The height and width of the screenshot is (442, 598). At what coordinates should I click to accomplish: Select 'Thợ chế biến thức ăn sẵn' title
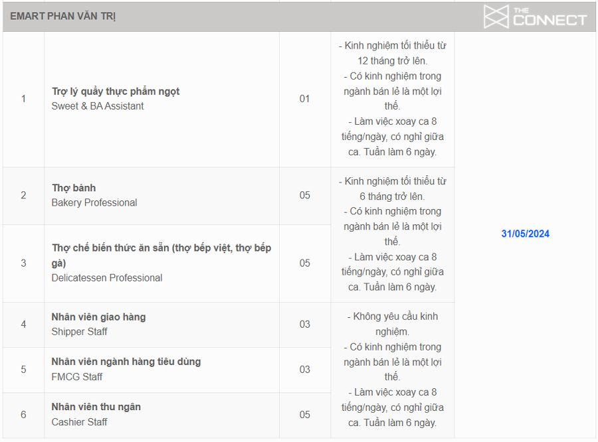(161, 256)
